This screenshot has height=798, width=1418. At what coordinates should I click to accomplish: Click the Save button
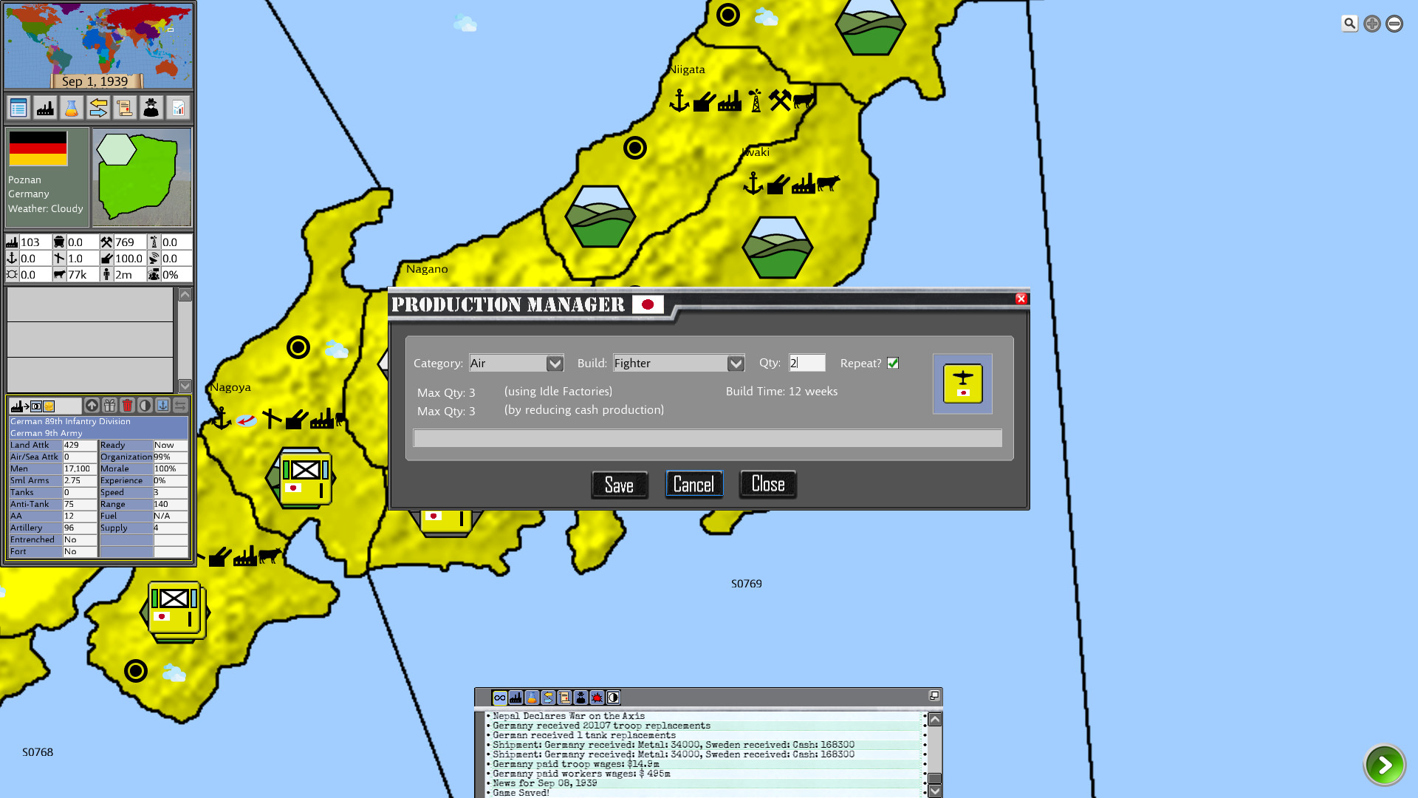[x=619, y=485]
